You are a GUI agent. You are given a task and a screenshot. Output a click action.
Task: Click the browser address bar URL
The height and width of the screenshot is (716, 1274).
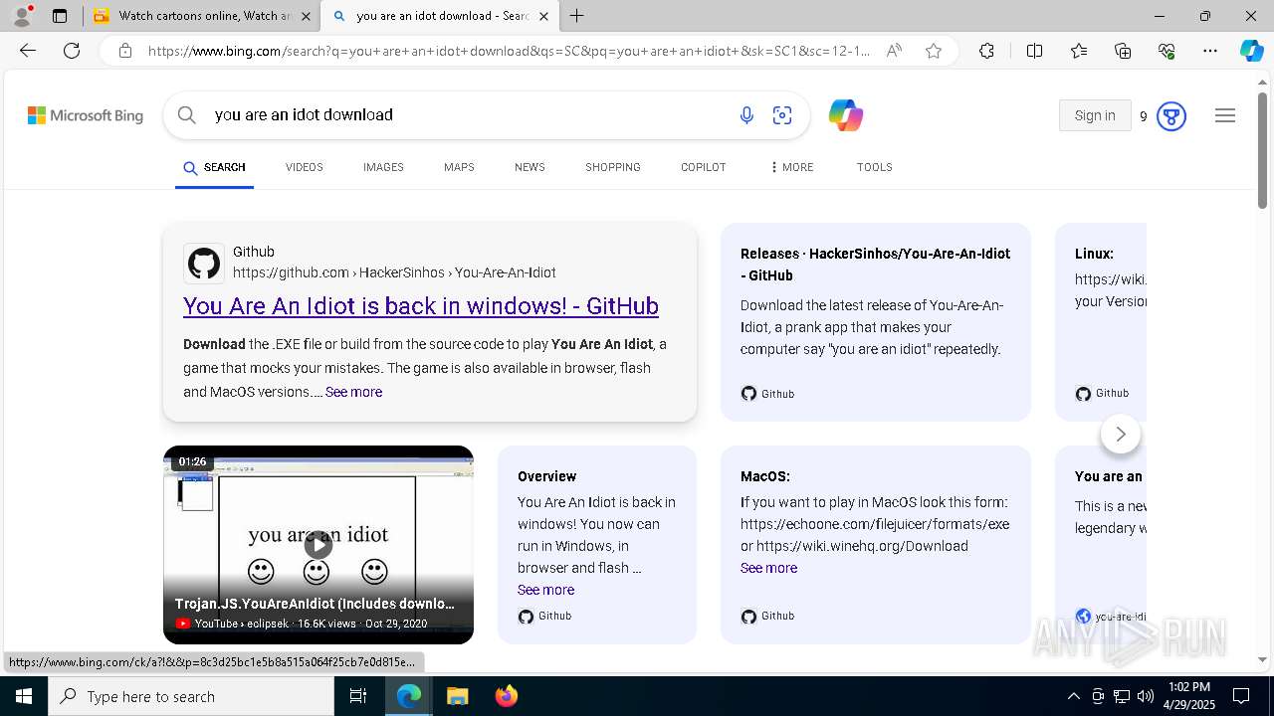510,51
